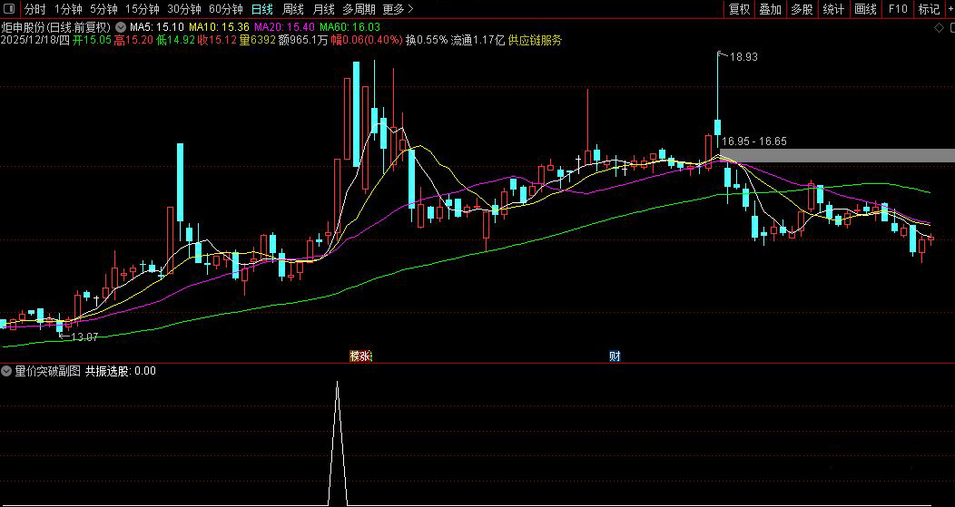Click the 幅0.06(0.40%) change value
Viewport: 955px width, 507px height.
(x=366, y=40)
